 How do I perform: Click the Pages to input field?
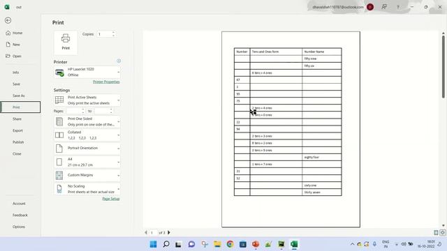(102, 111)
